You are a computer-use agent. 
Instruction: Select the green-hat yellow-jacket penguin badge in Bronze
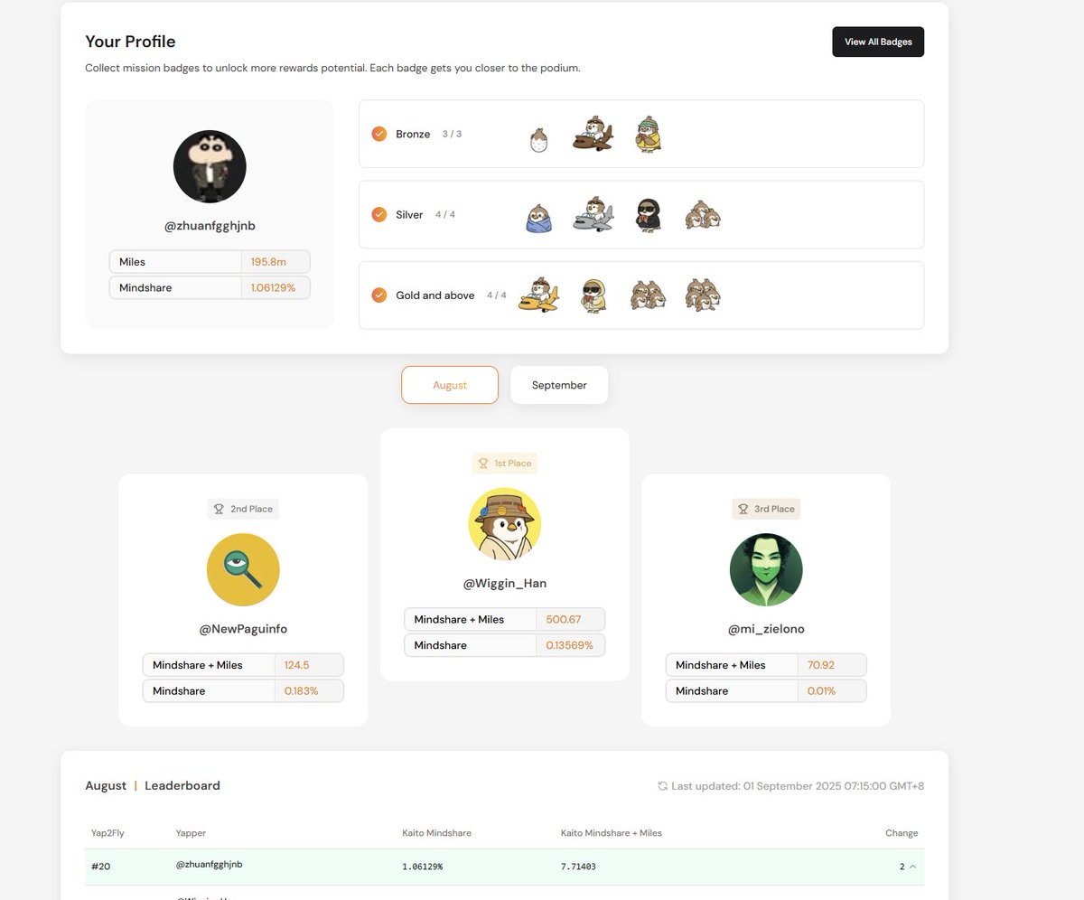click(647, 134)
